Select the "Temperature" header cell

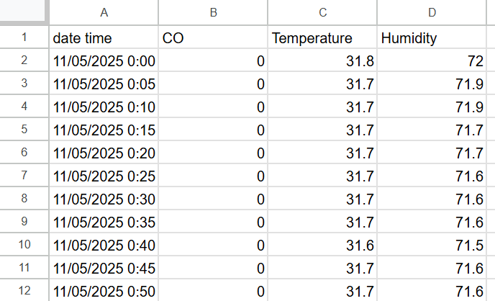[x=322, y=39]
